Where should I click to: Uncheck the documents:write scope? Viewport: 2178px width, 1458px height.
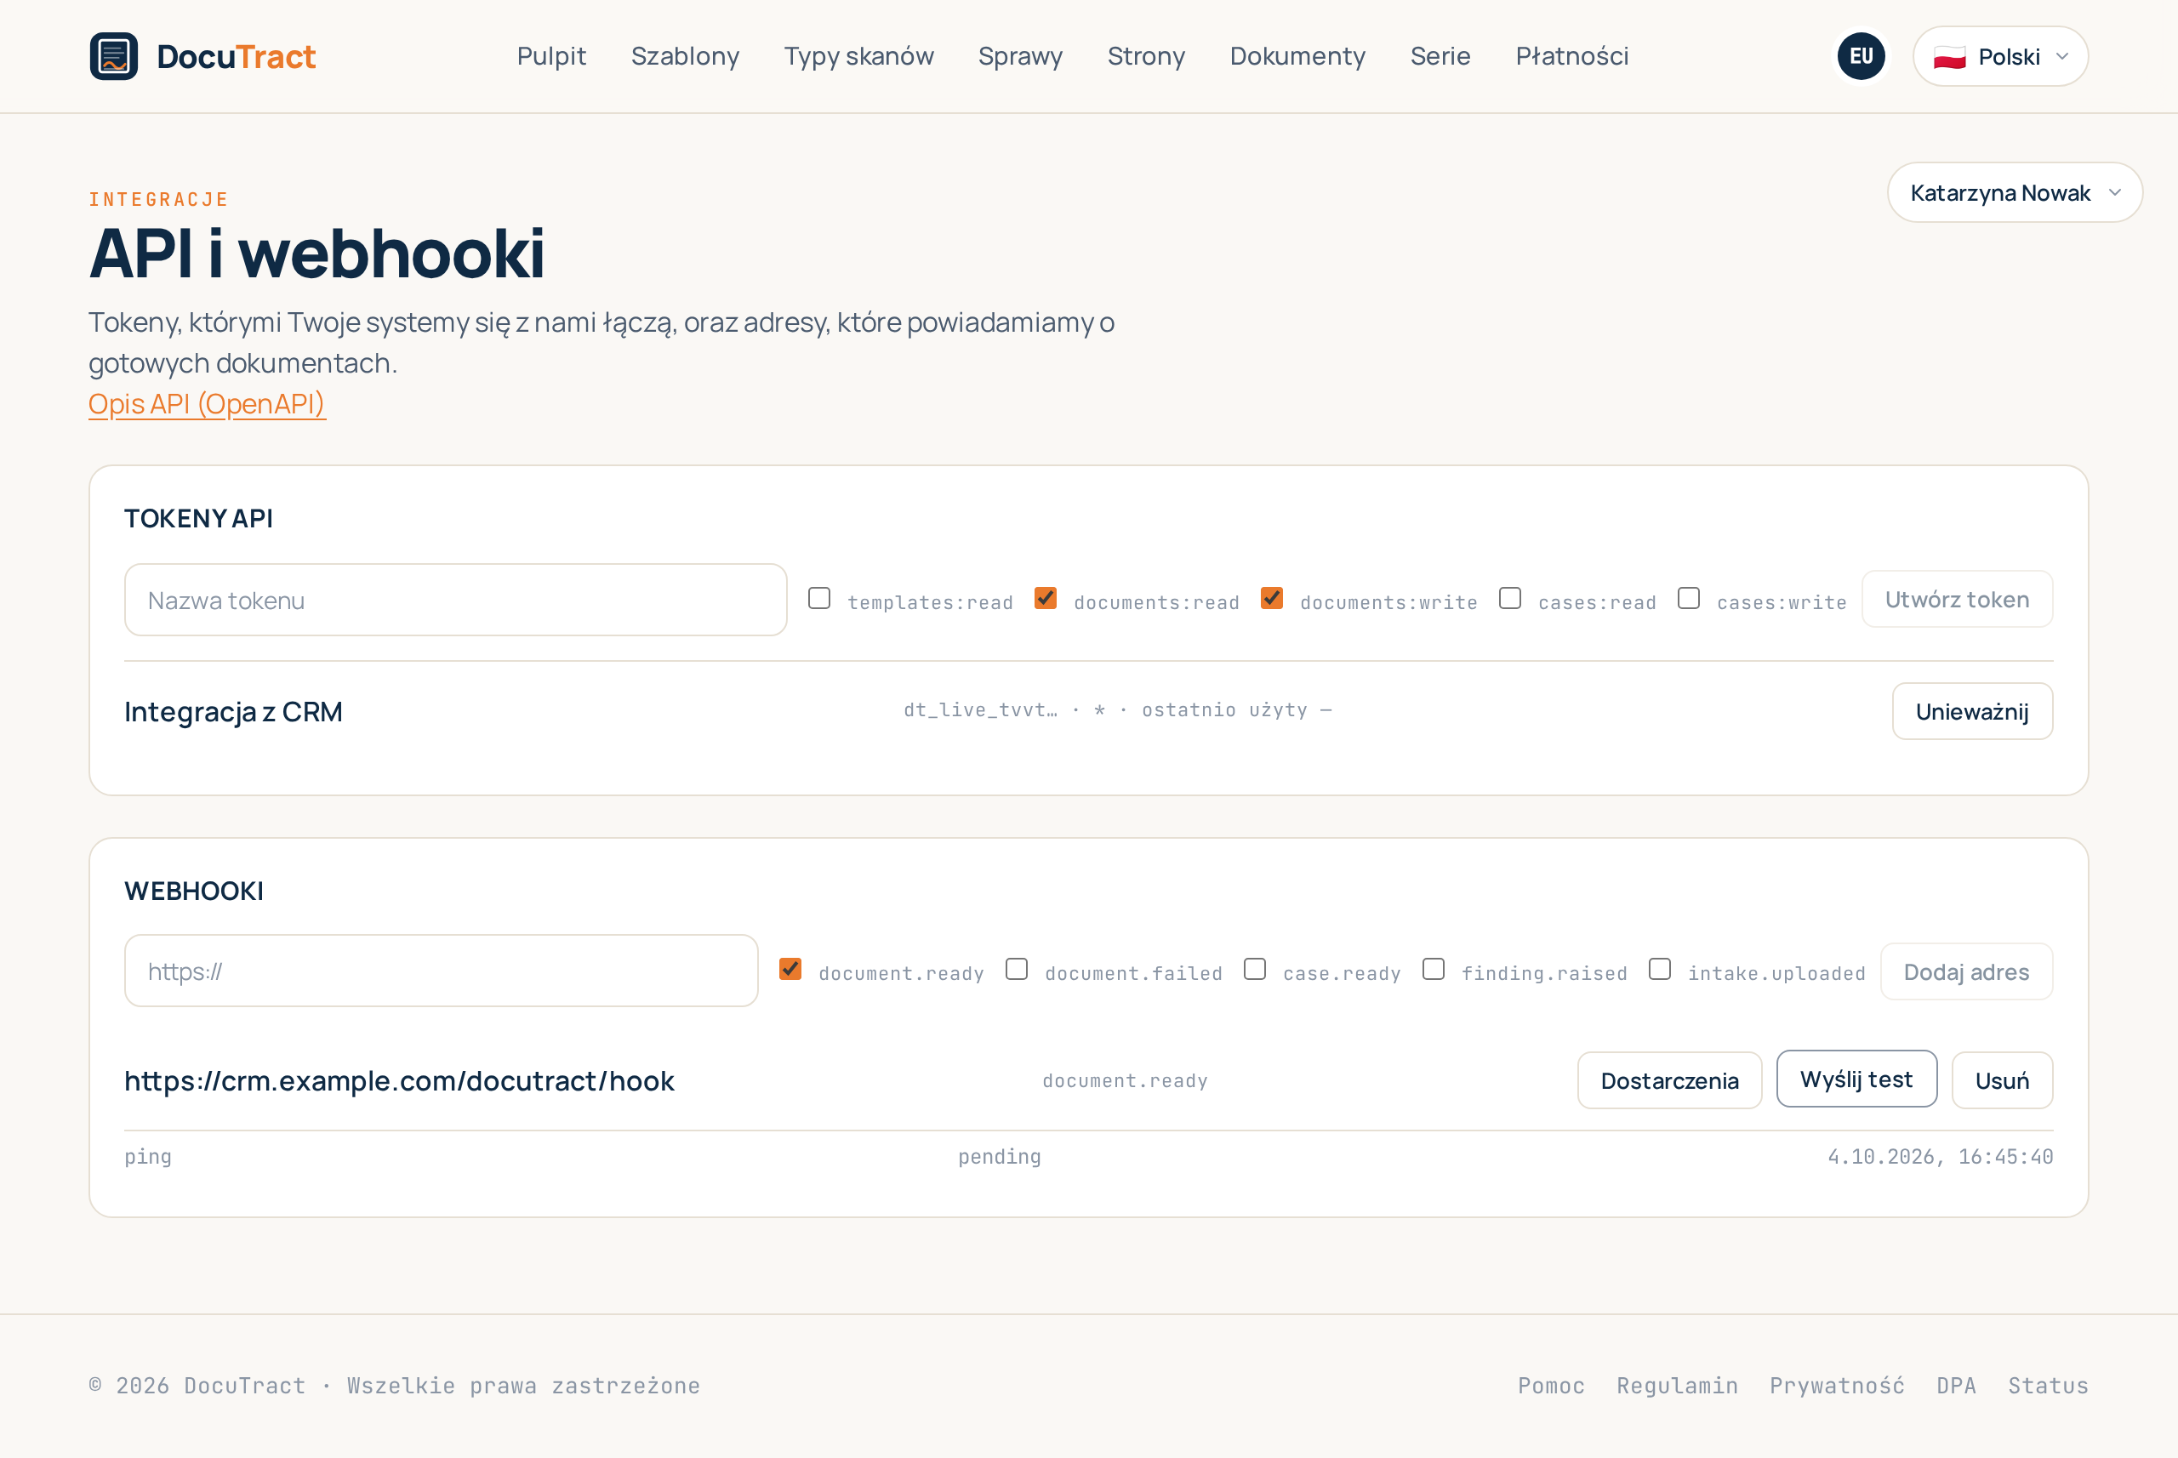tap(1271, 598)
